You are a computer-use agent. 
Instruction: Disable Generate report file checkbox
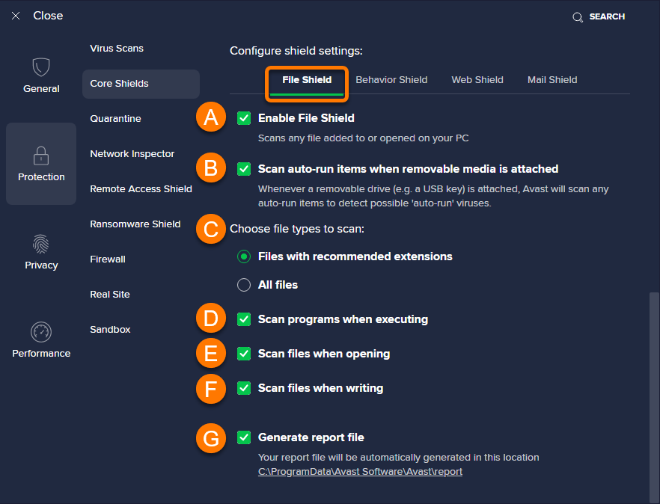[x=244, y=437]
